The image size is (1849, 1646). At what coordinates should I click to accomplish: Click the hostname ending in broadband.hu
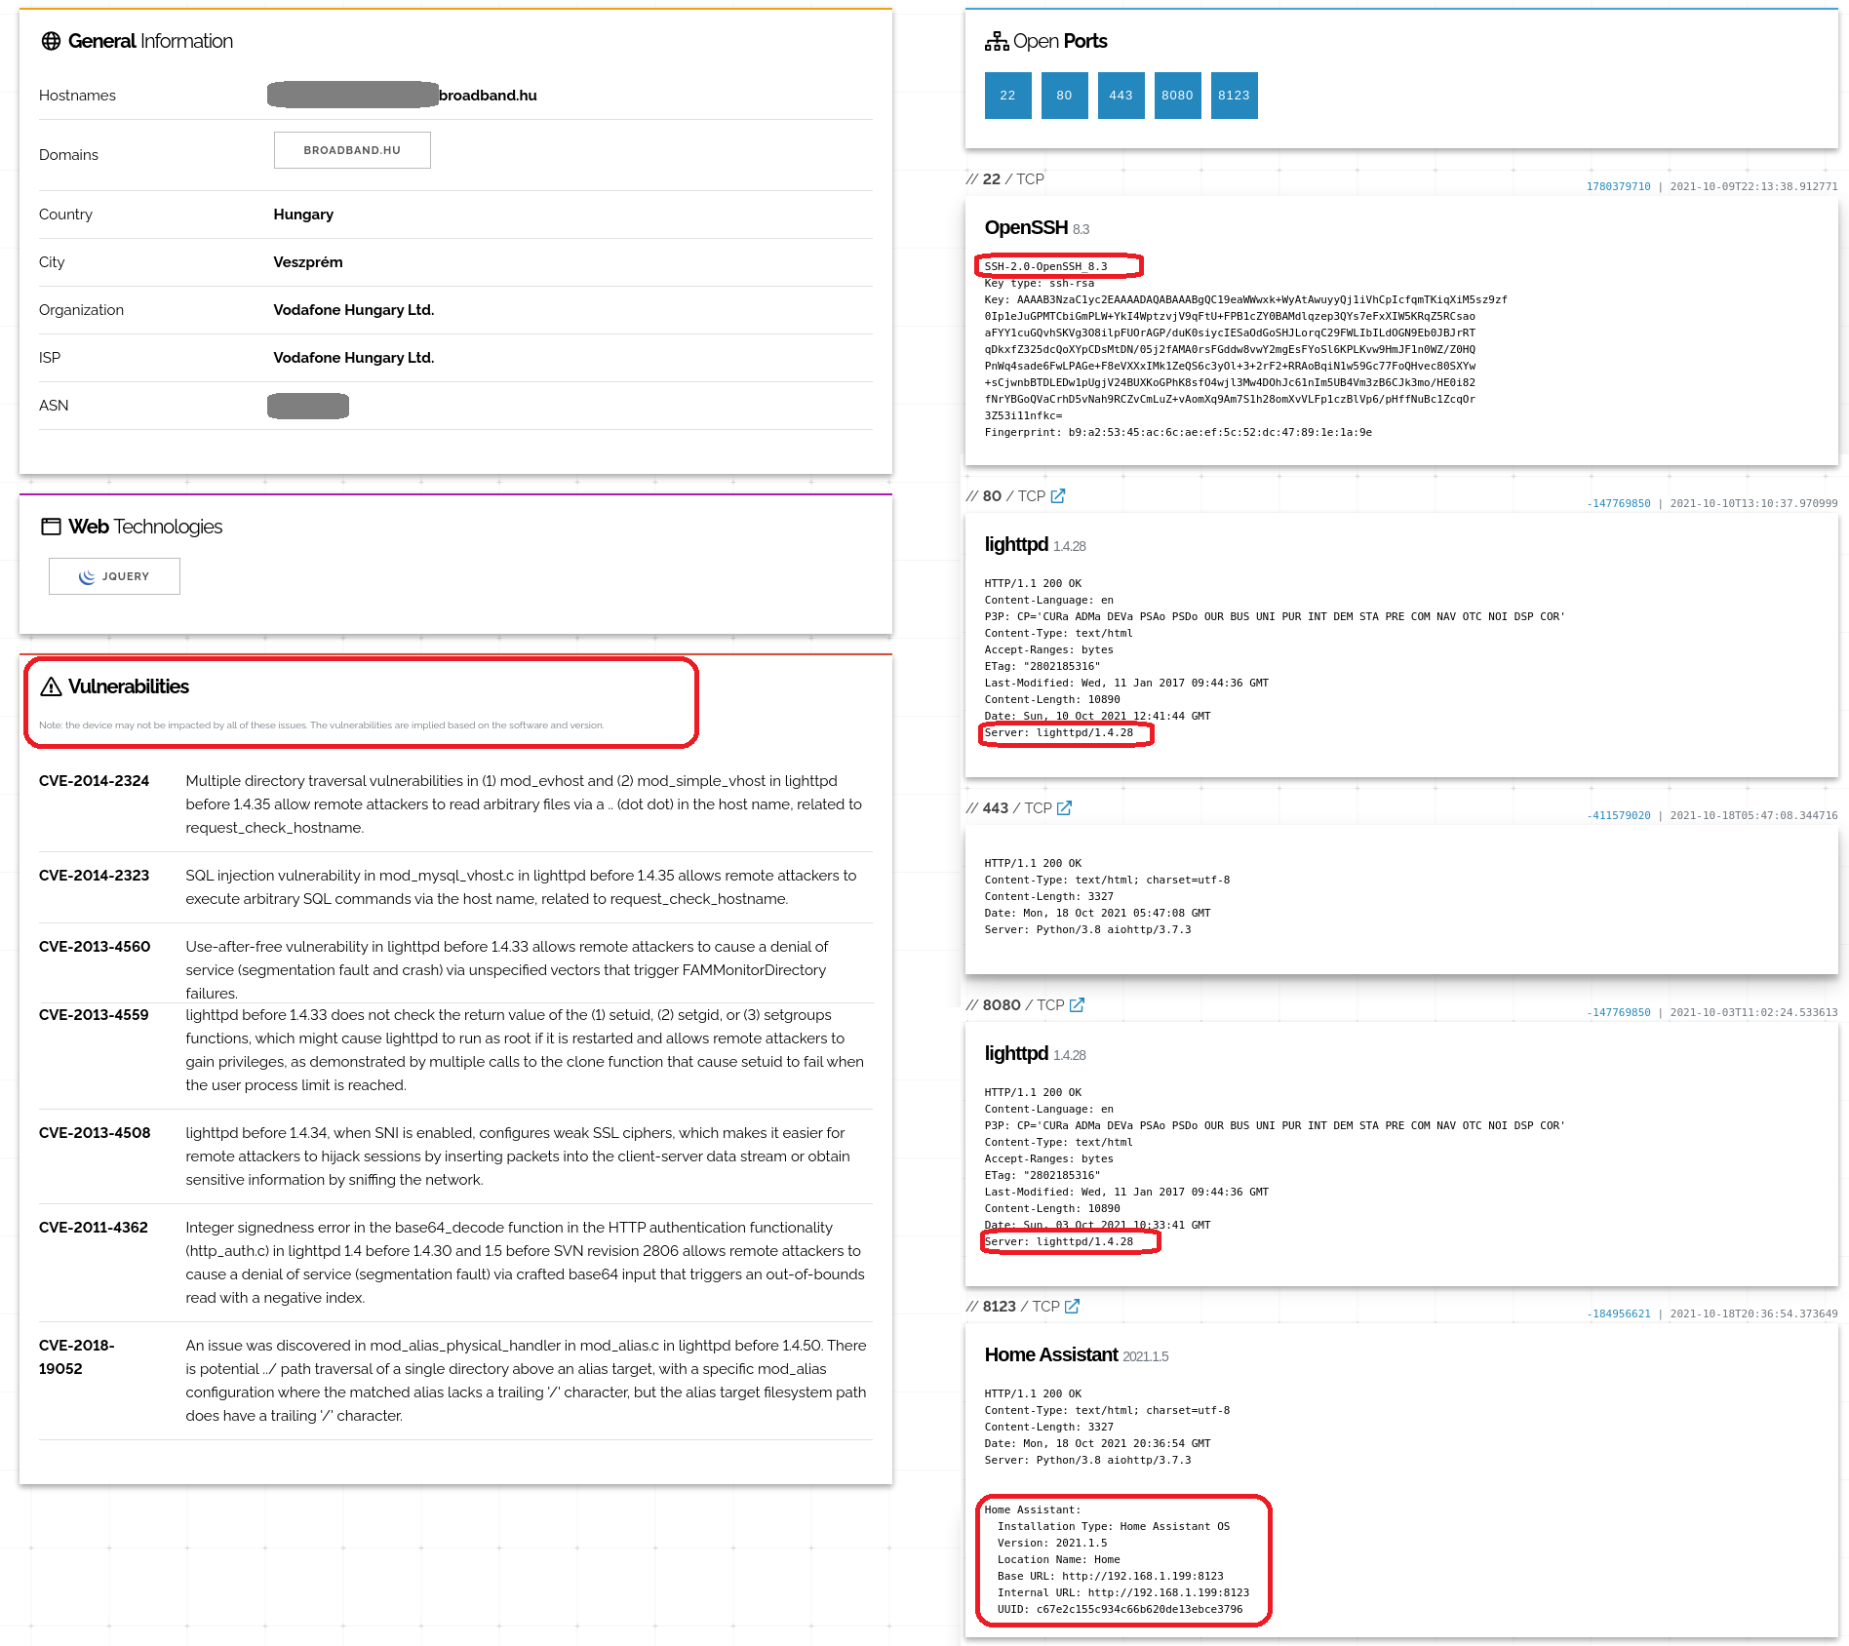coord(403,95)
